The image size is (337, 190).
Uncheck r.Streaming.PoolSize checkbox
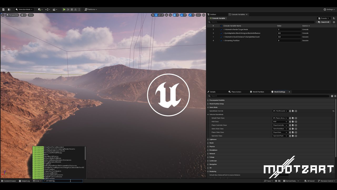pos(221,41)
